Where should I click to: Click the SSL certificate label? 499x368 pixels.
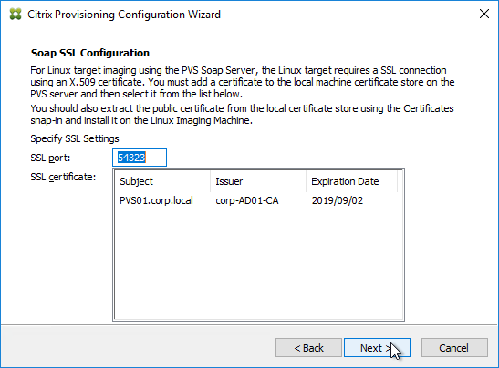tap(63, 177)
